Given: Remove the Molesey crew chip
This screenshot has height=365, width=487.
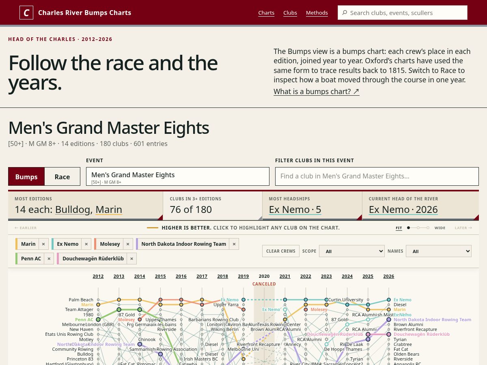Looking at the screenshot, I should (127, 244).
